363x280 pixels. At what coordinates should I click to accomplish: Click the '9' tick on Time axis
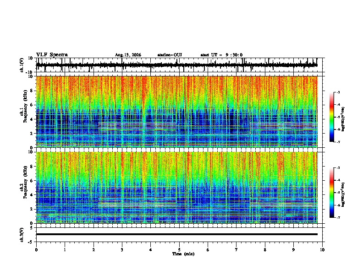pyautogui.click(x=293, y=250)
